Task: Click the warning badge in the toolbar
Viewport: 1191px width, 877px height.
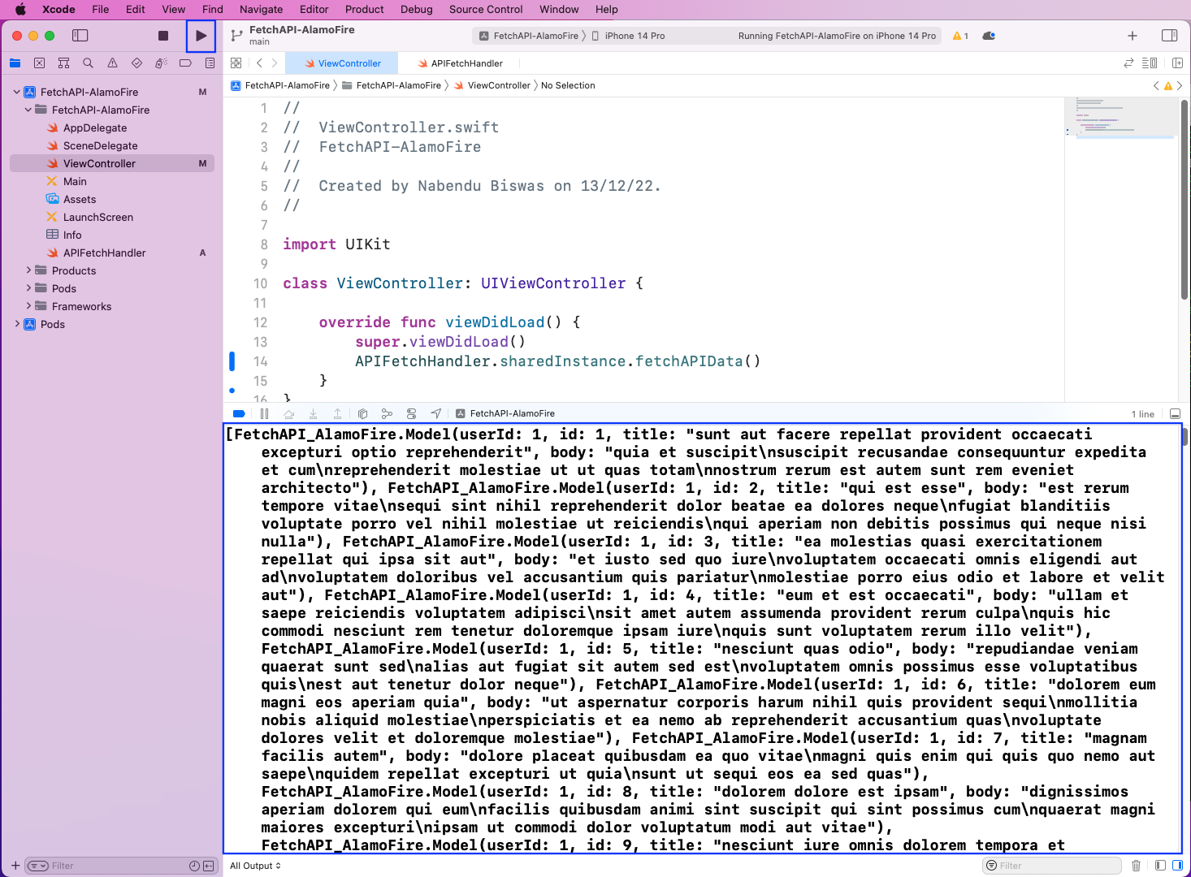Action: click(960, 36)
